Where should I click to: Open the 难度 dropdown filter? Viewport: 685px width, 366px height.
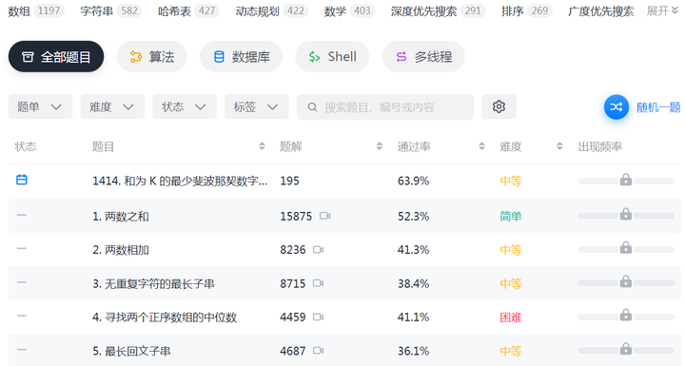click(x=112, y=106)
